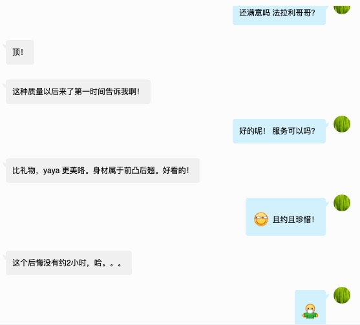Screen dimensions: 360x325
Task: Click the grass avatar beside 服务可以吗 message
Action: [x=342, y=124]
